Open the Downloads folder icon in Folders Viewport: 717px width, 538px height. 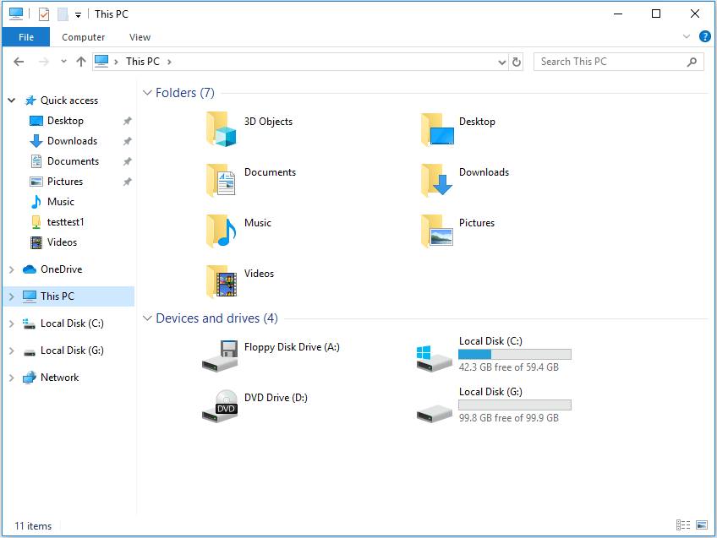click(437, 181)
